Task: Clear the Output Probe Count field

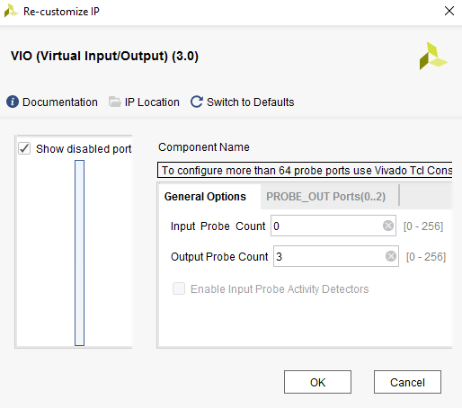Action: coord(391,256)
